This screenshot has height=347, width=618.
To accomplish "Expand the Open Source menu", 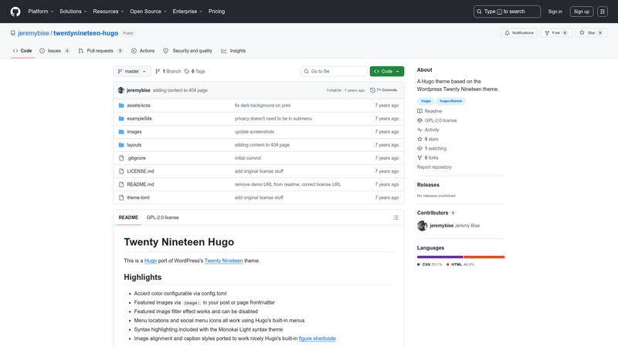I will 148,12.
